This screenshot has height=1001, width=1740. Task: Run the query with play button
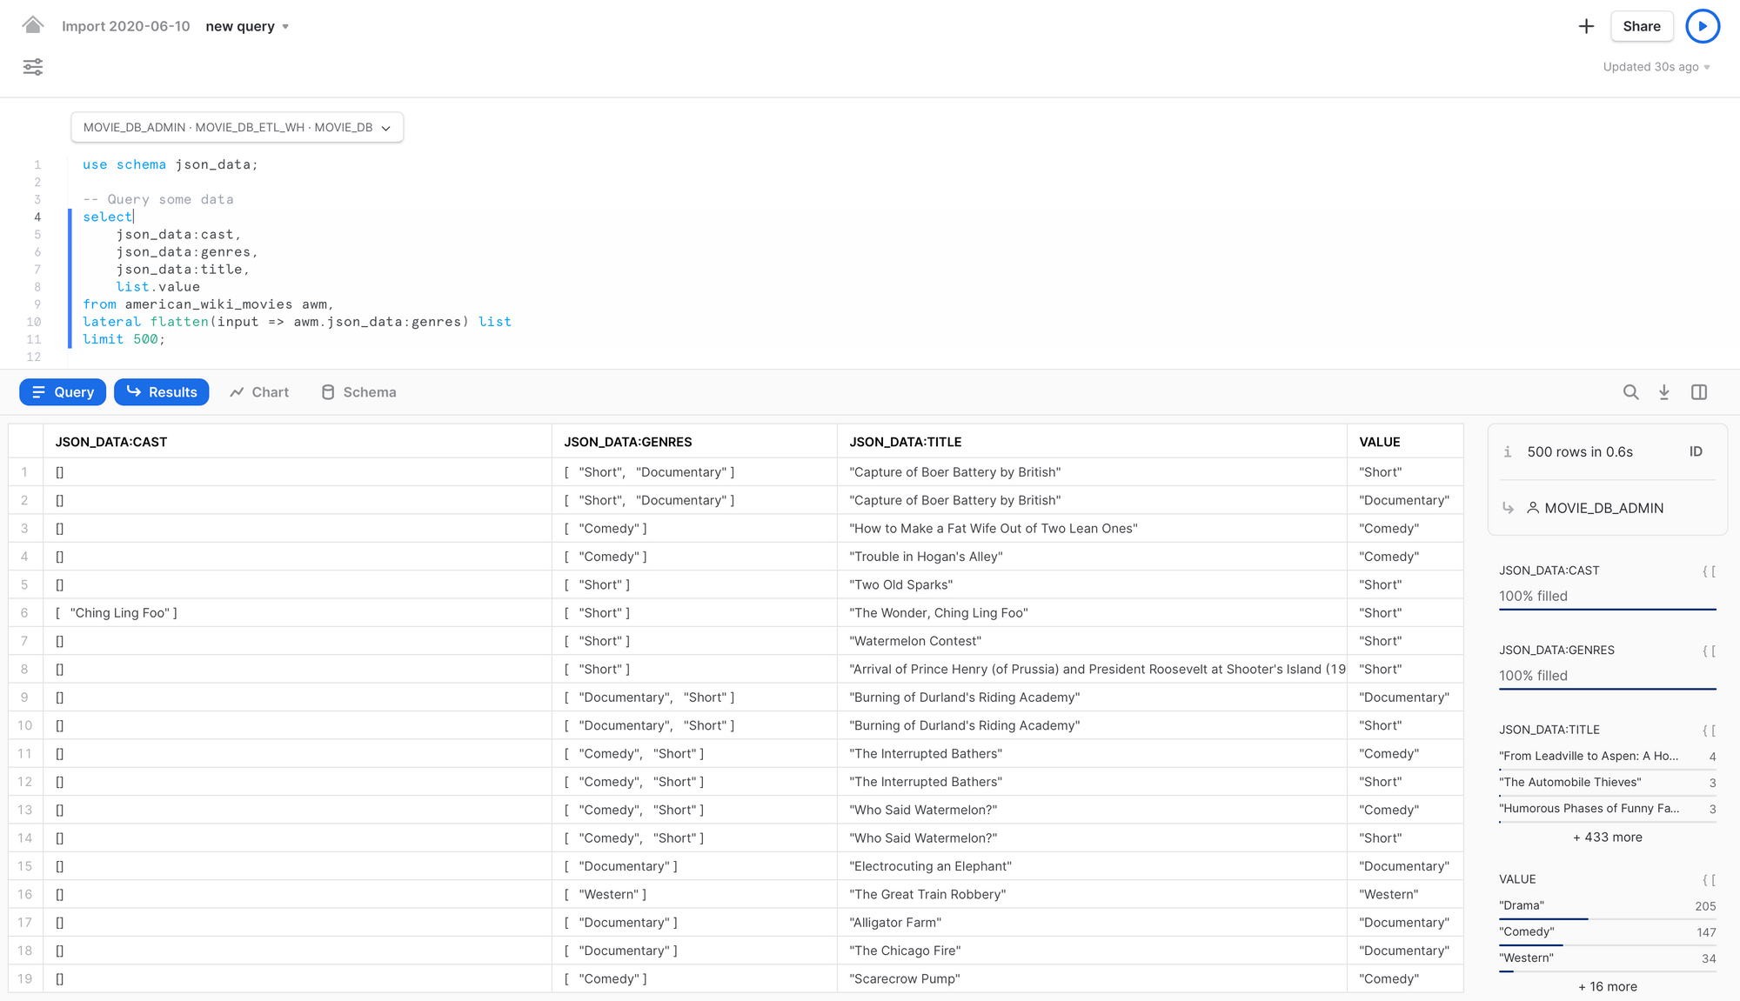tap(1702, 26)
